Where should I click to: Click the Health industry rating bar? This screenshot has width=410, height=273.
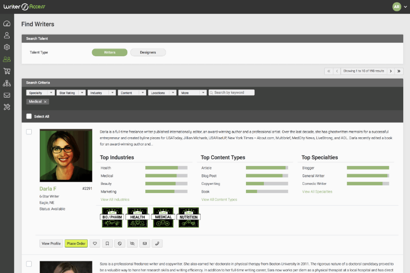point(166,168)
